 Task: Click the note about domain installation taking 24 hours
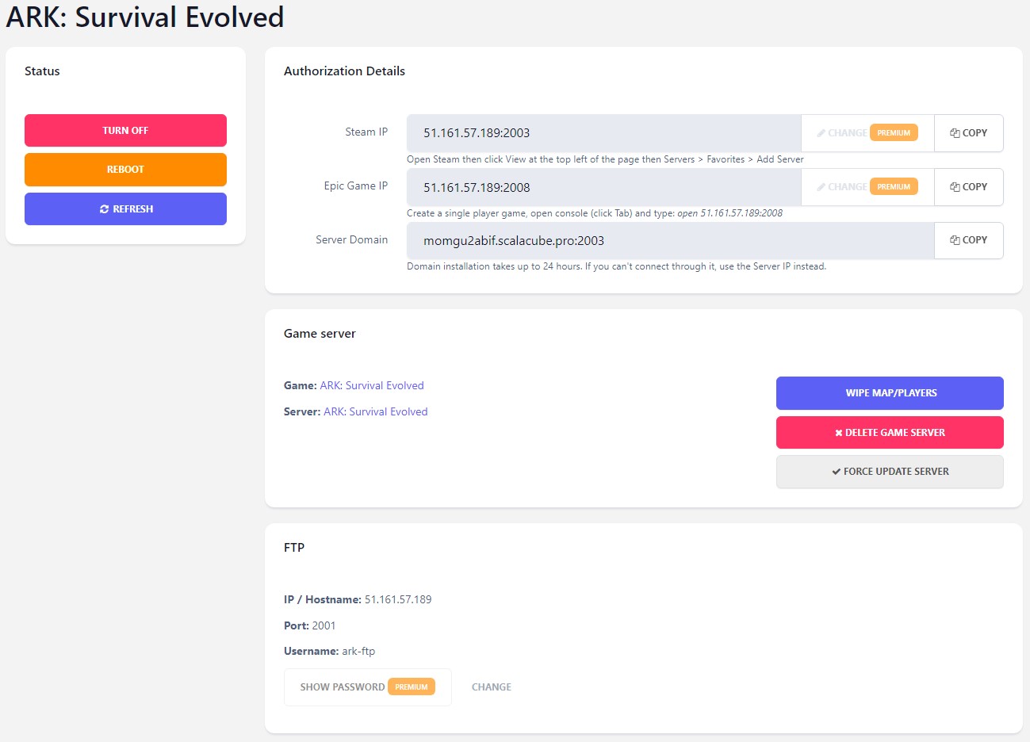click(616, 266)
